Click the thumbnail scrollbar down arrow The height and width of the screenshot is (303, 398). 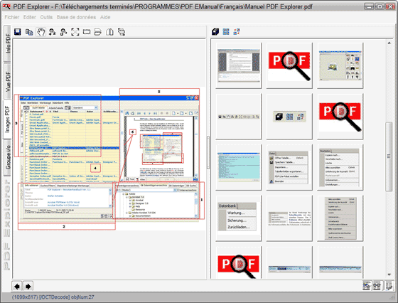point(389,275)
